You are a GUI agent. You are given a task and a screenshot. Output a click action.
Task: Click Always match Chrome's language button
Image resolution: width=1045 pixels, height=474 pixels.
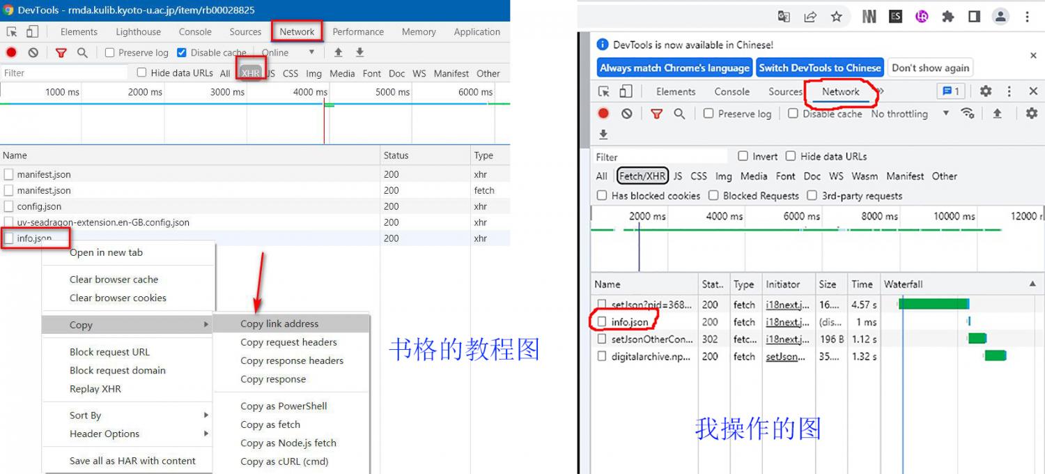coord(674,68)
